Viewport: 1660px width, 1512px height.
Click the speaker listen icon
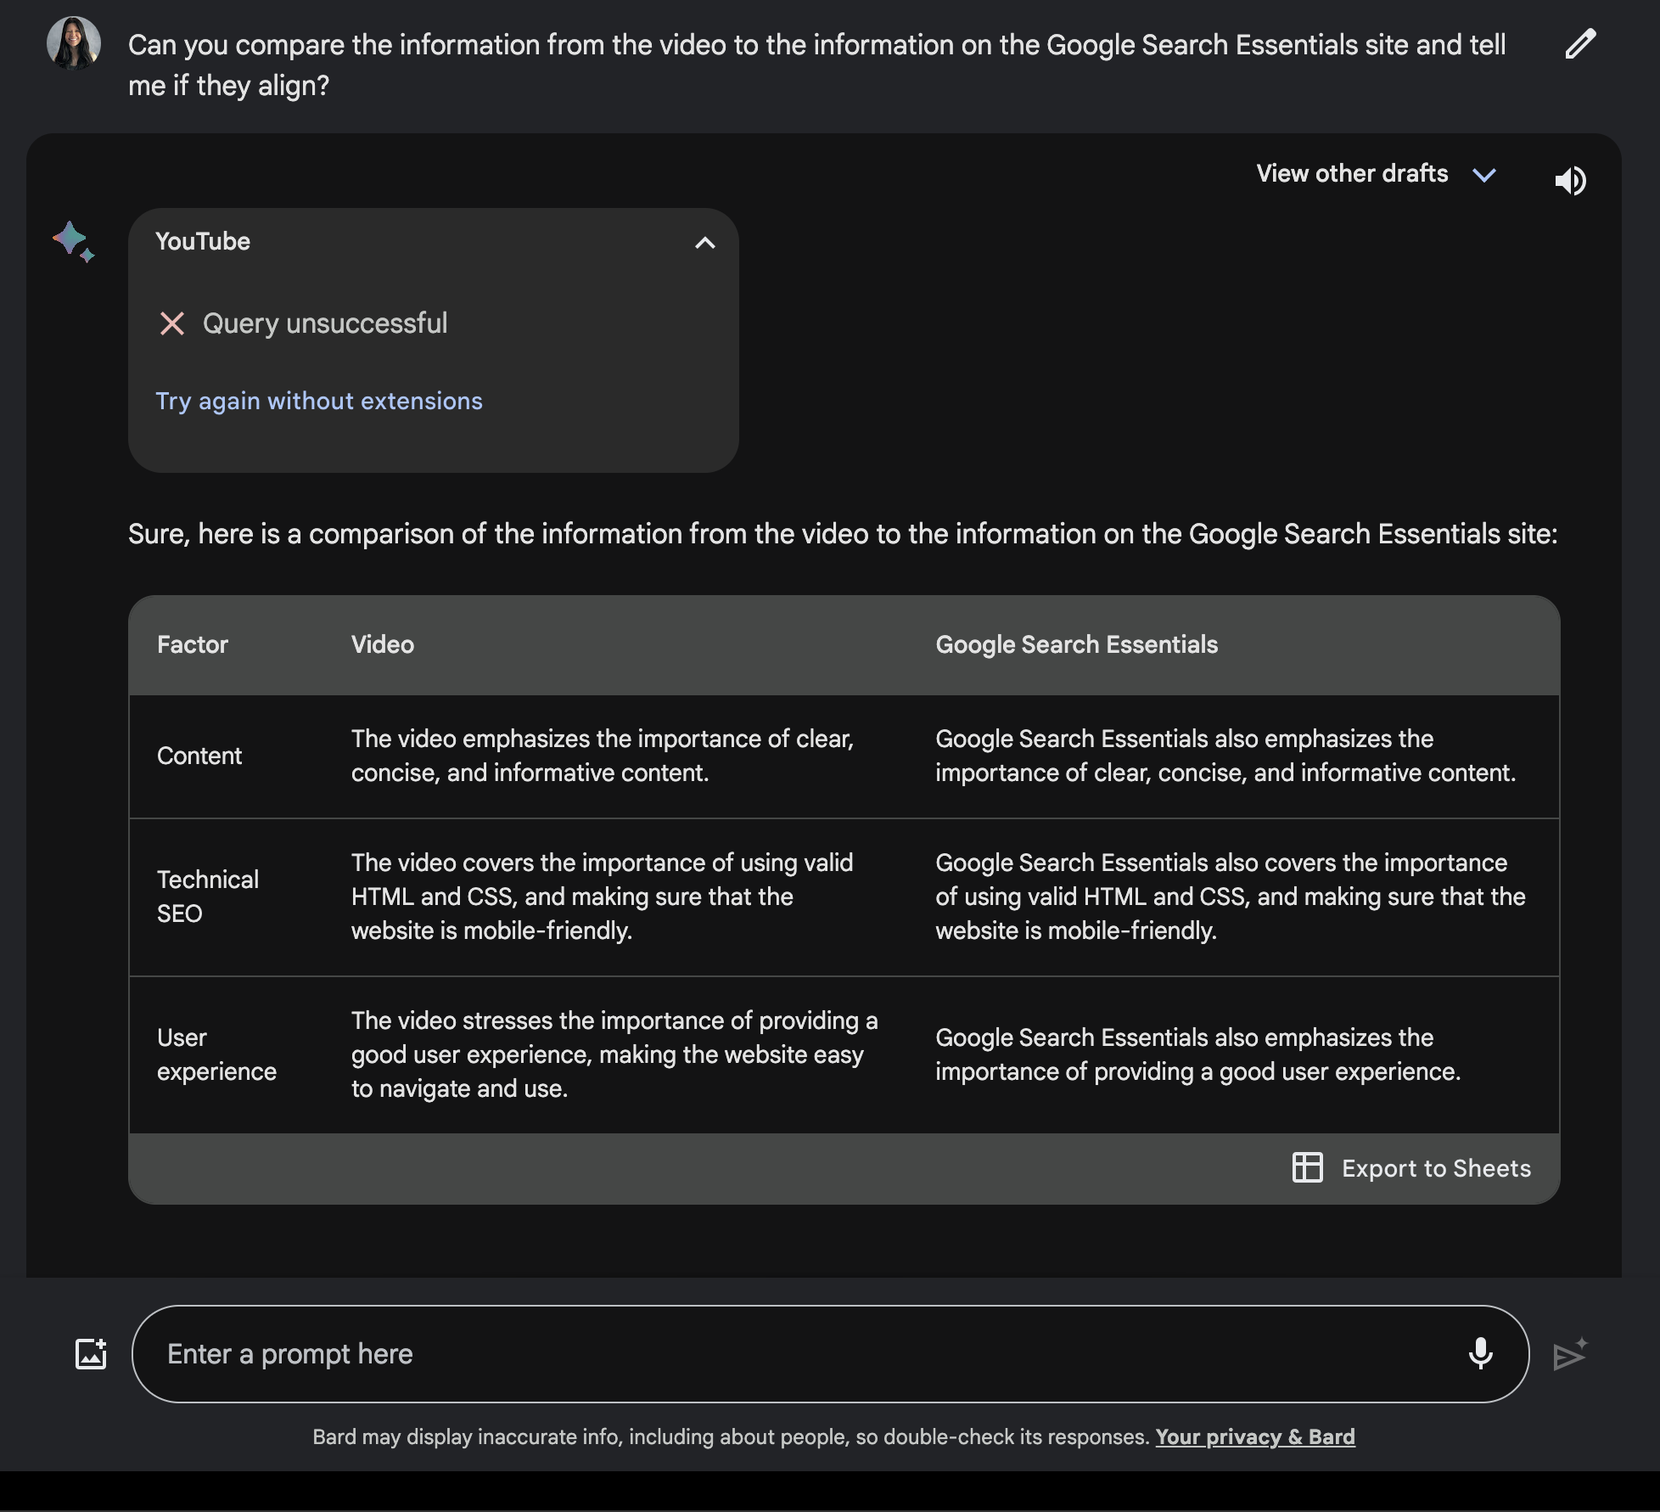(1570, 180)
